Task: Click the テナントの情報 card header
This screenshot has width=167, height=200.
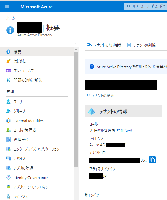Action: [x=123, y=111]
